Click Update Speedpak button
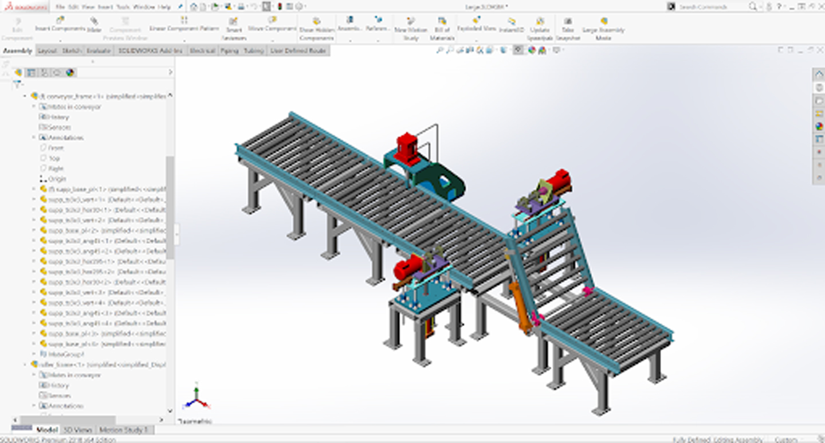The image size is (825, 443). 540,29
